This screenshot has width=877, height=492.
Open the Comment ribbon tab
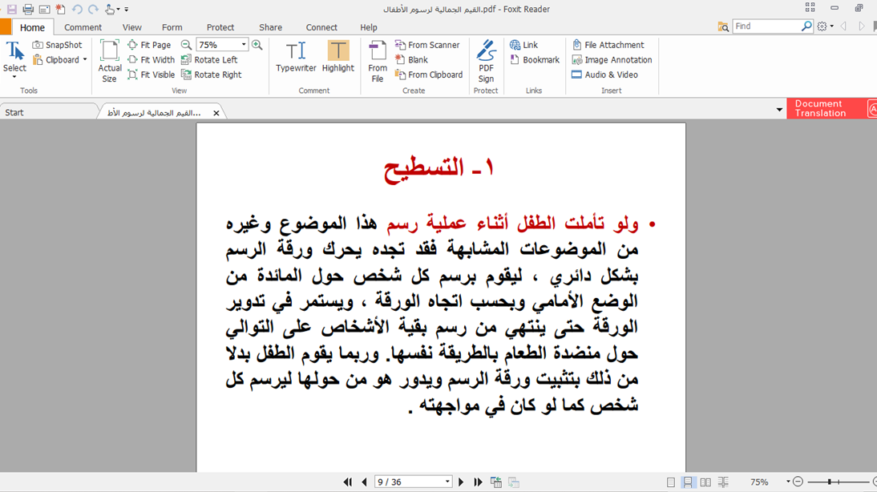tap(83, 27)
